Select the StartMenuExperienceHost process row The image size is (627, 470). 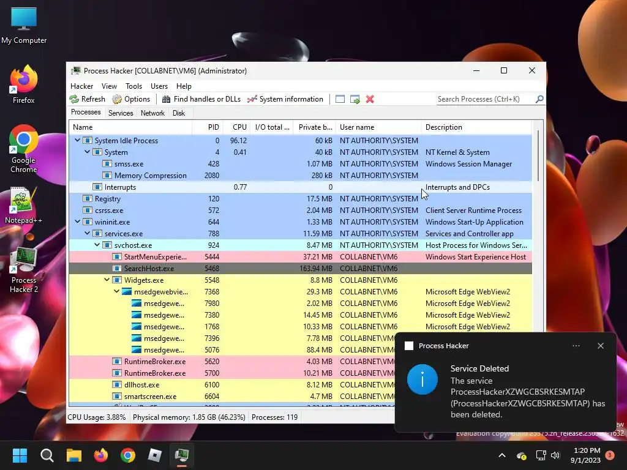click(x=300, y=256)
